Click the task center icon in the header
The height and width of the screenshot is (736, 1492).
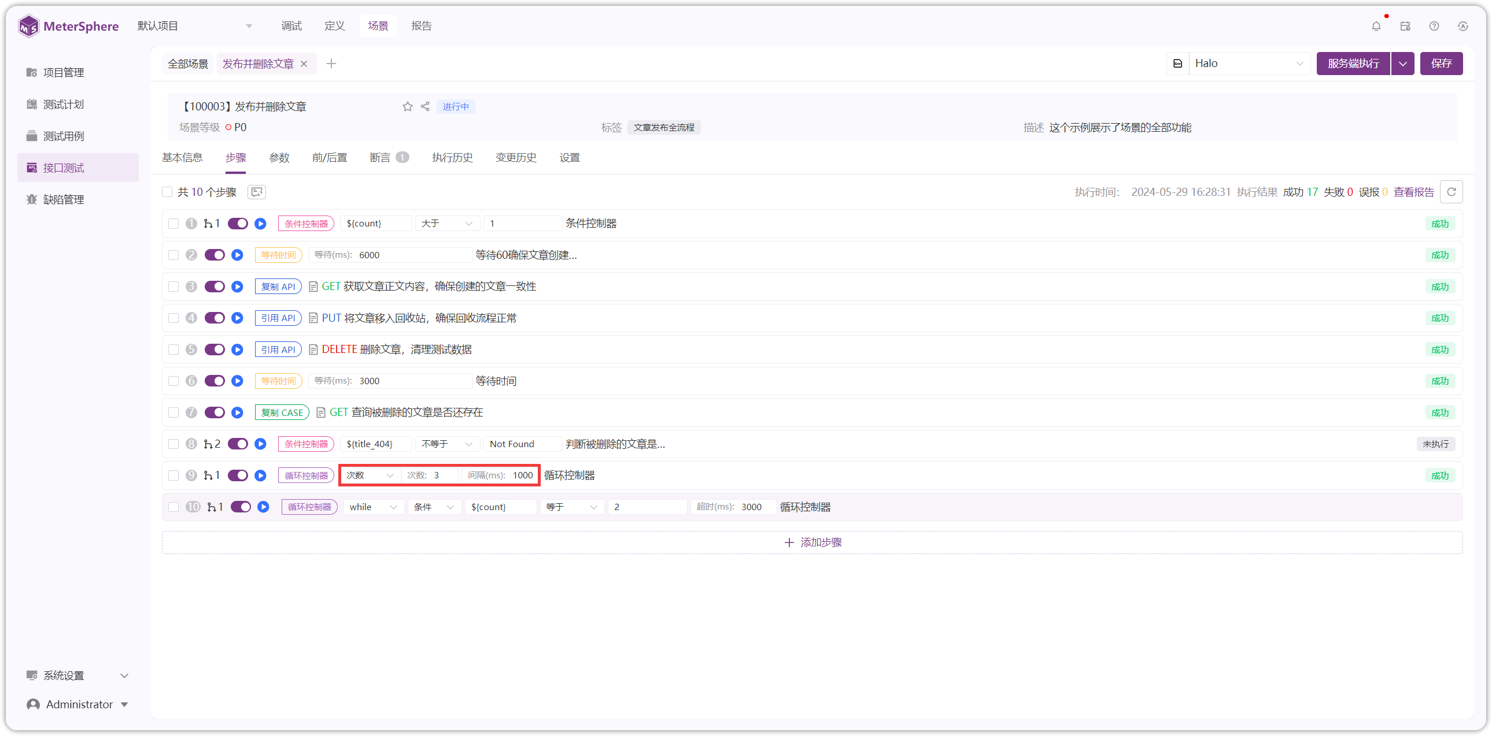pyautogui.click(x=1405, y=26)
